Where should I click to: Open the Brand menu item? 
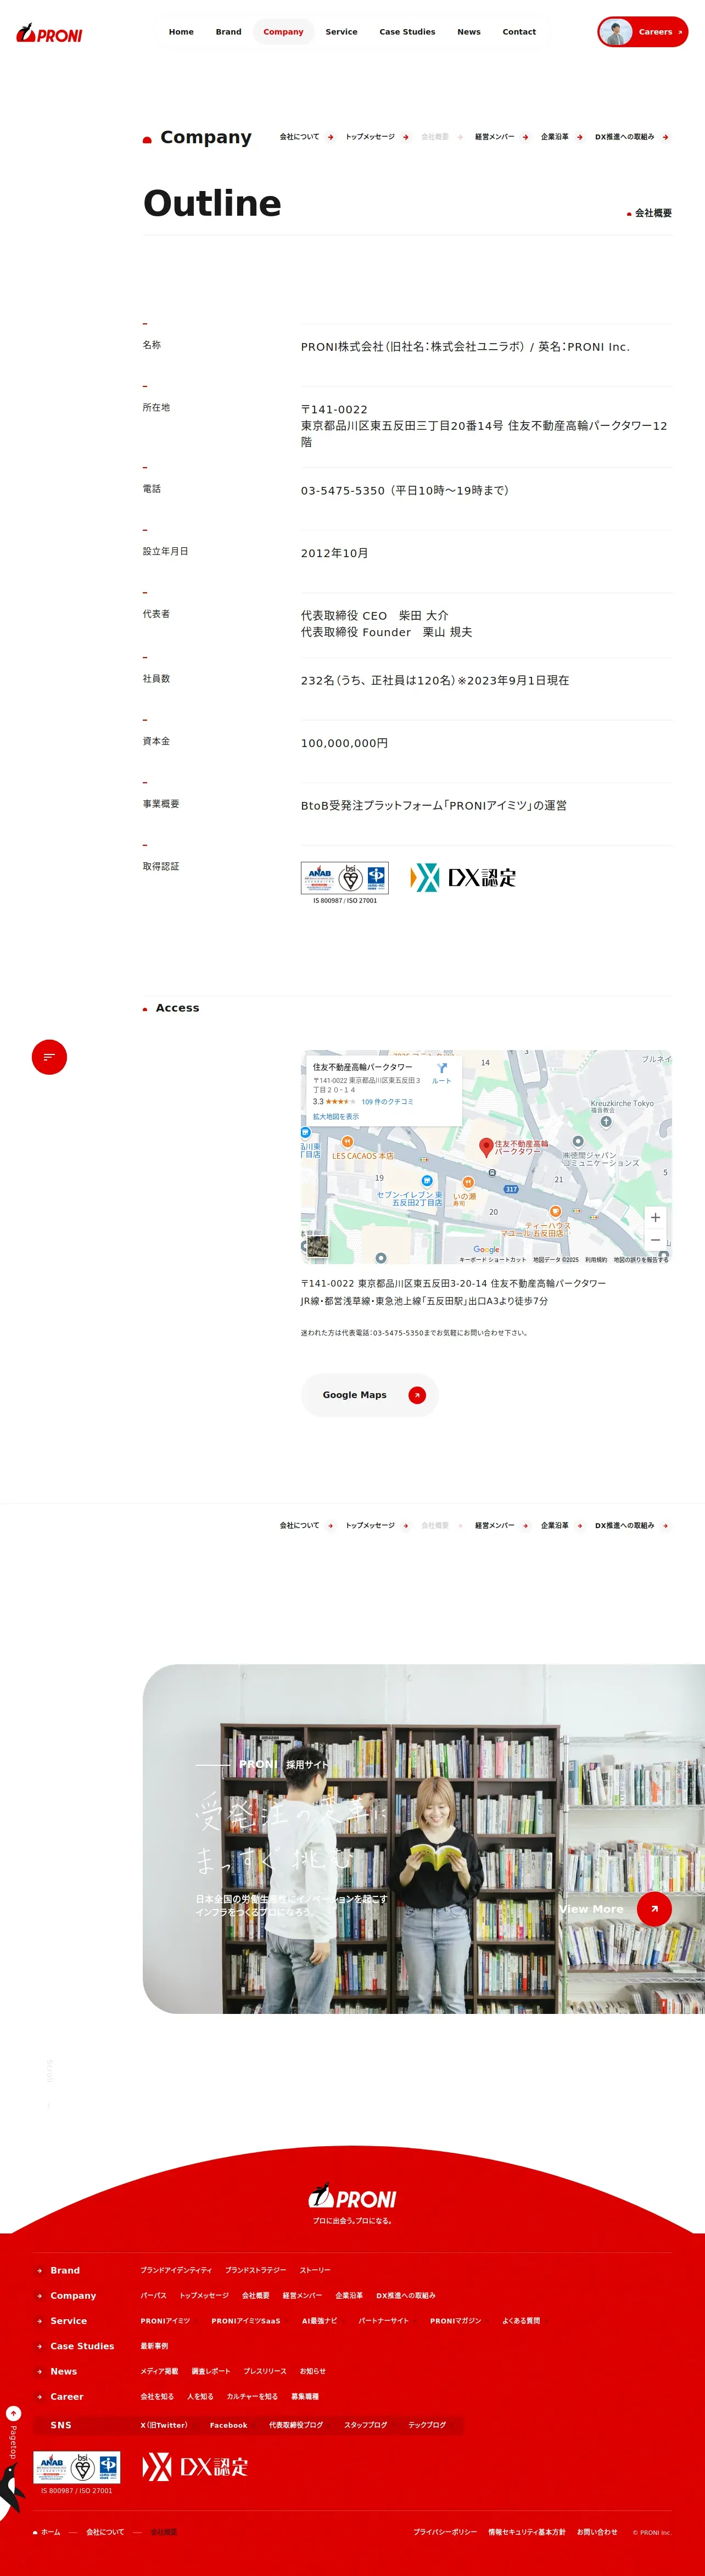[228, 32]
